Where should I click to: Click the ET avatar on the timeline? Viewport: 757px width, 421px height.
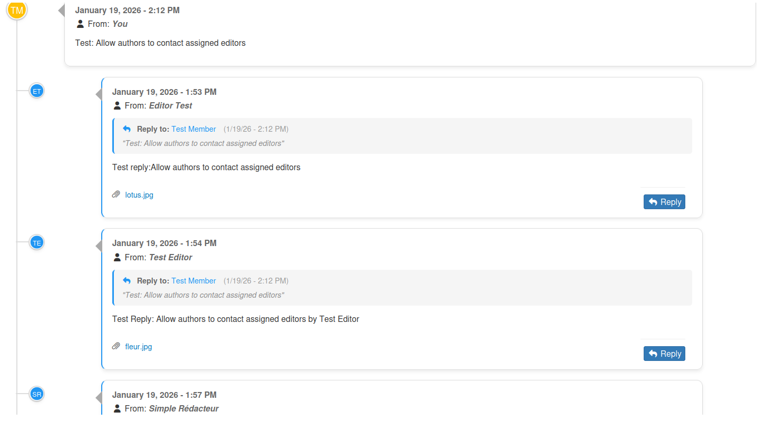(36, 91)
